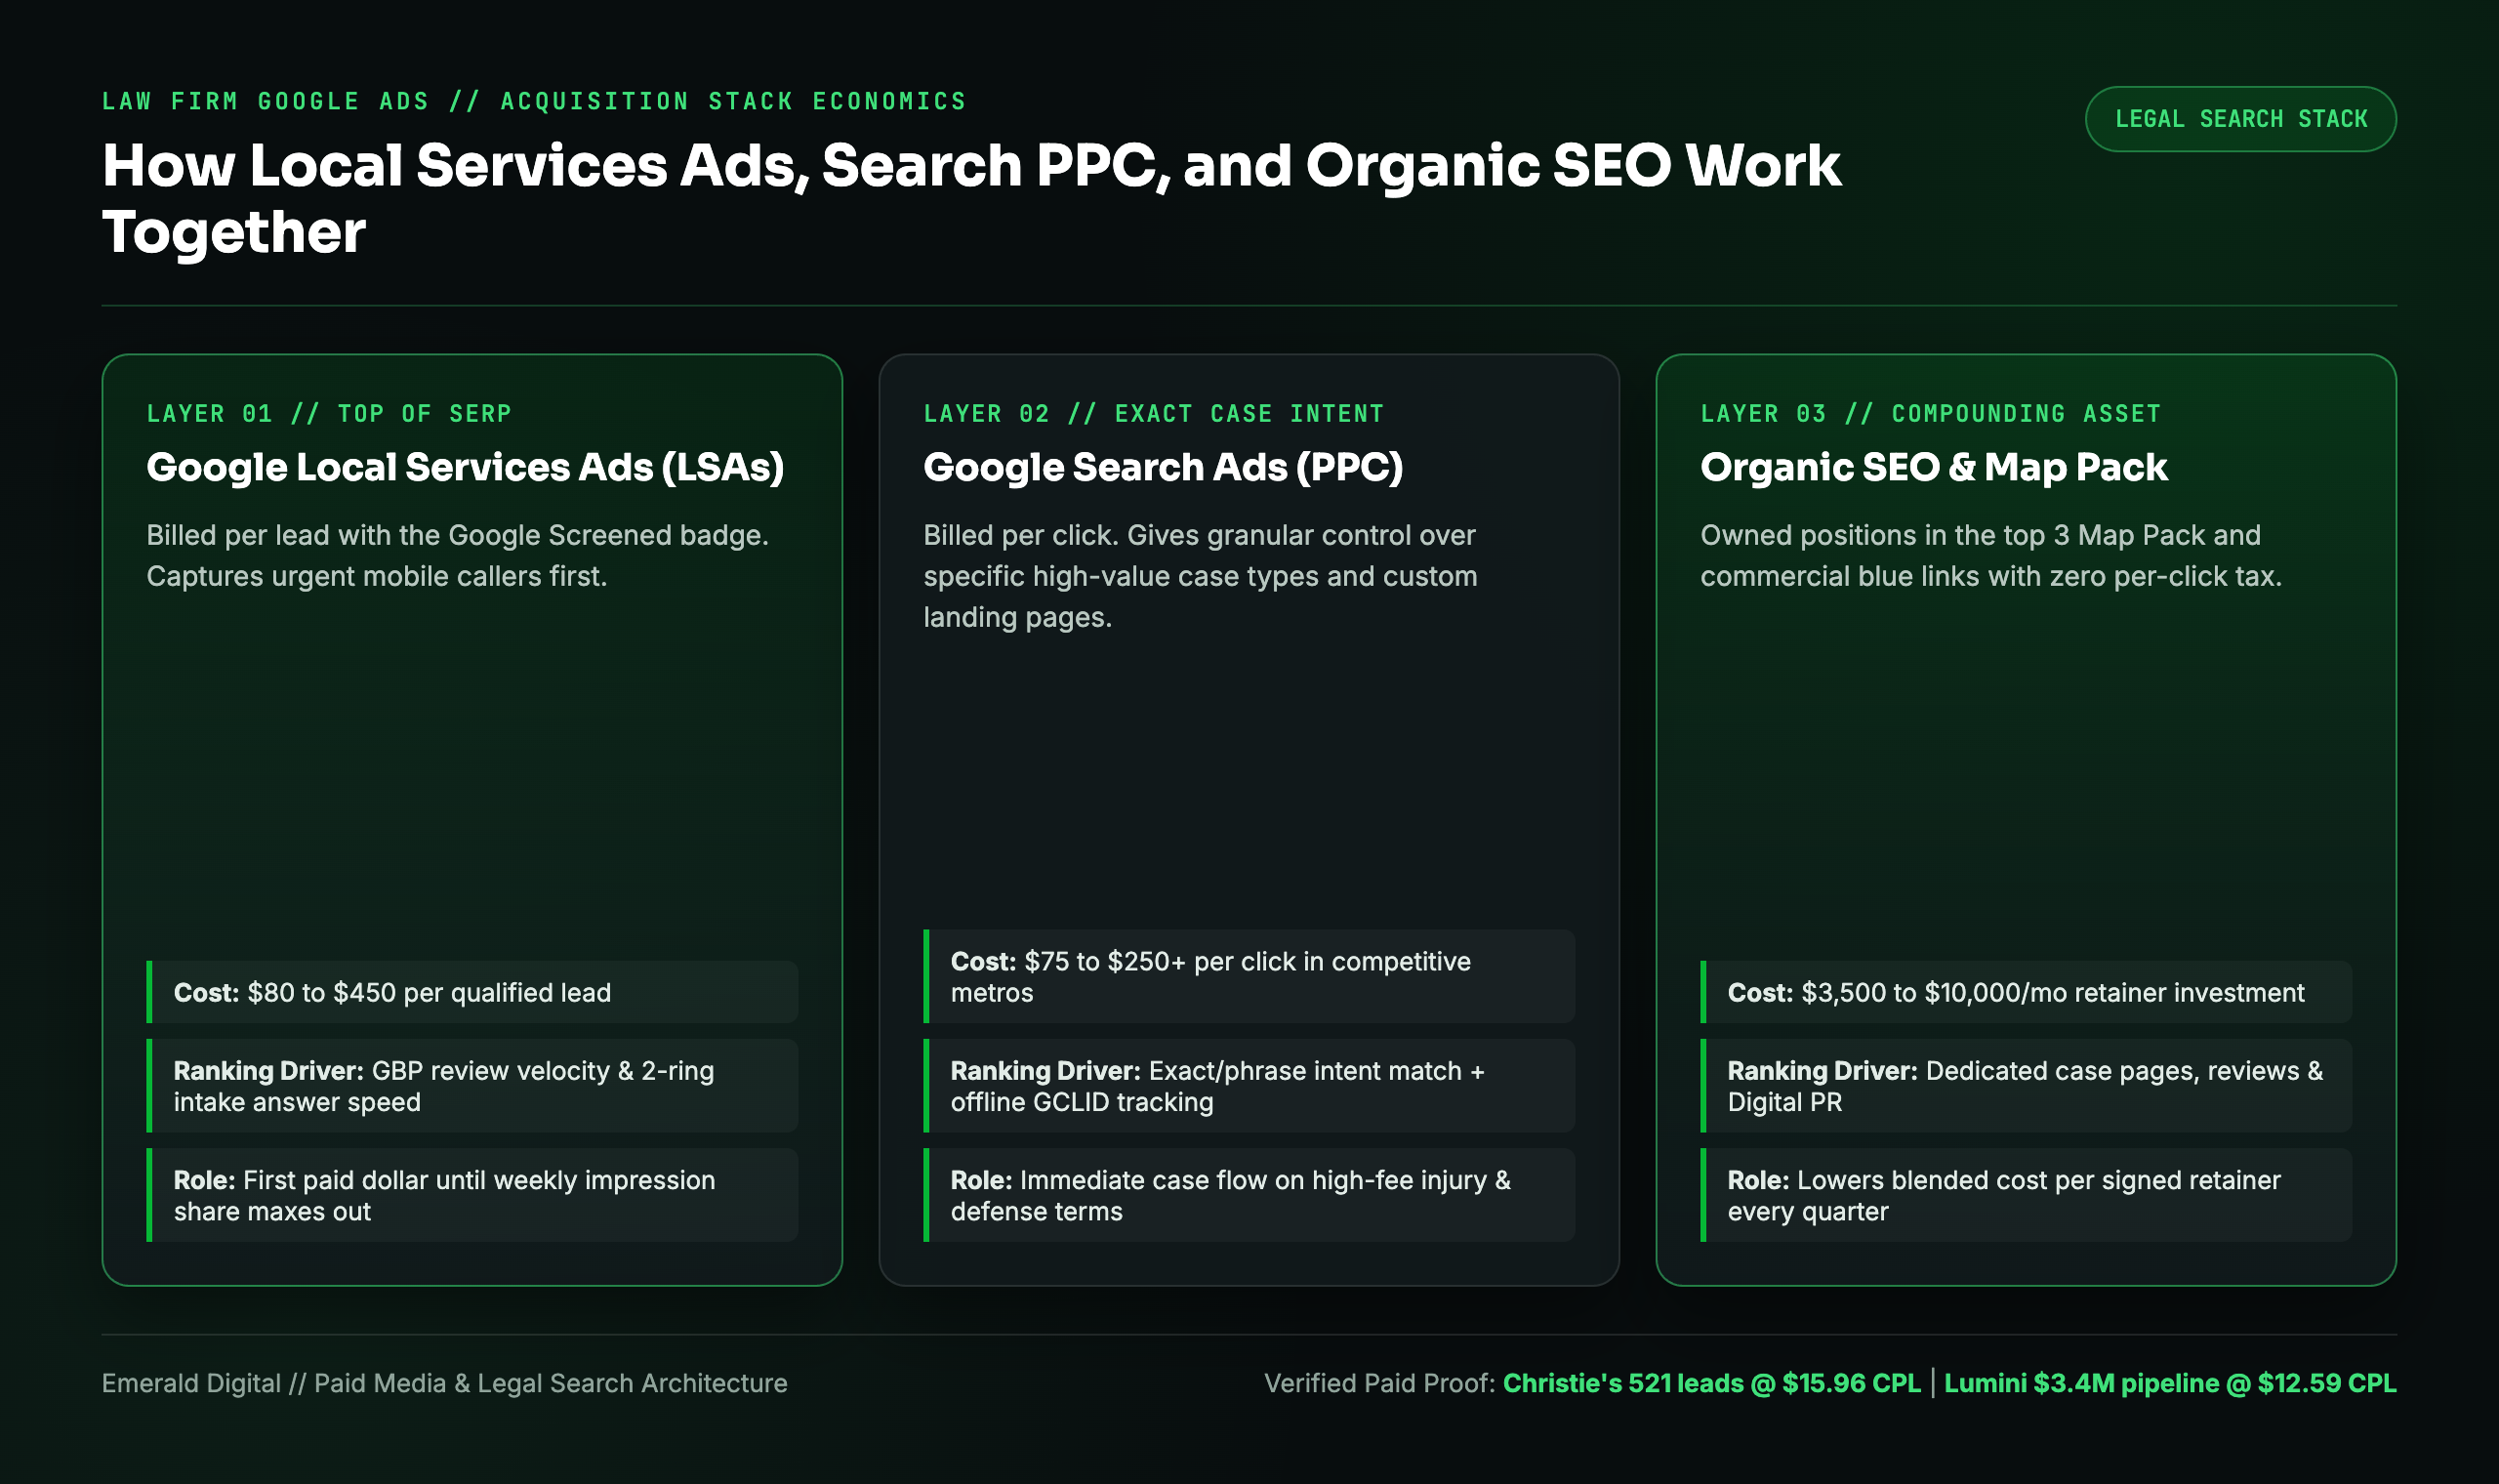Click the 'LAYER 01 // TOP OF SERP' label
The width and height of the screenshot is (2499, 1484).
329,413
